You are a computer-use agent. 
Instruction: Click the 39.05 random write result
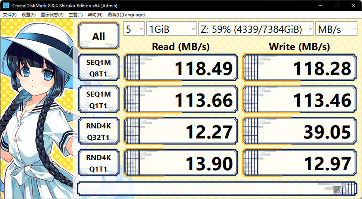tap(299, 131)
